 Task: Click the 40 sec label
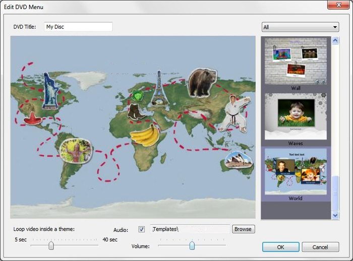[x=110, y=240]
